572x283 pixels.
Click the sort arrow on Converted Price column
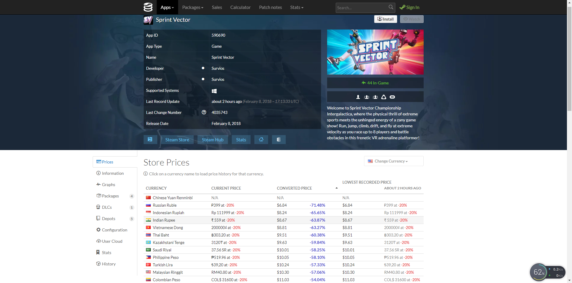tap(336, 188)
